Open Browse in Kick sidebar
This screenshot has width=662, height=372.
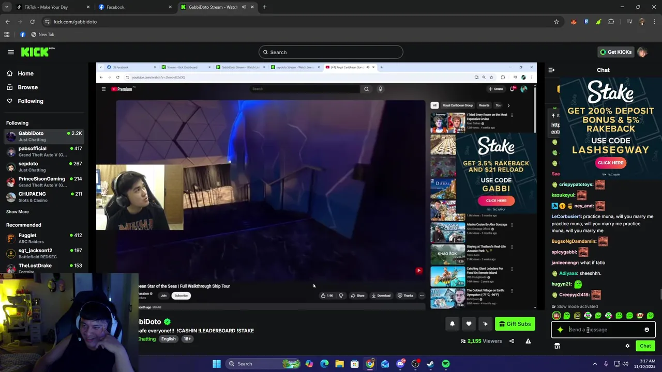coord(22,87)
